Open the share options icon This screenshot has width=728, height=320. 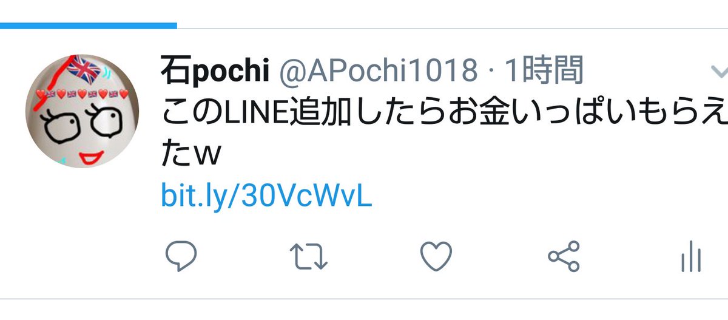(564, 256)
